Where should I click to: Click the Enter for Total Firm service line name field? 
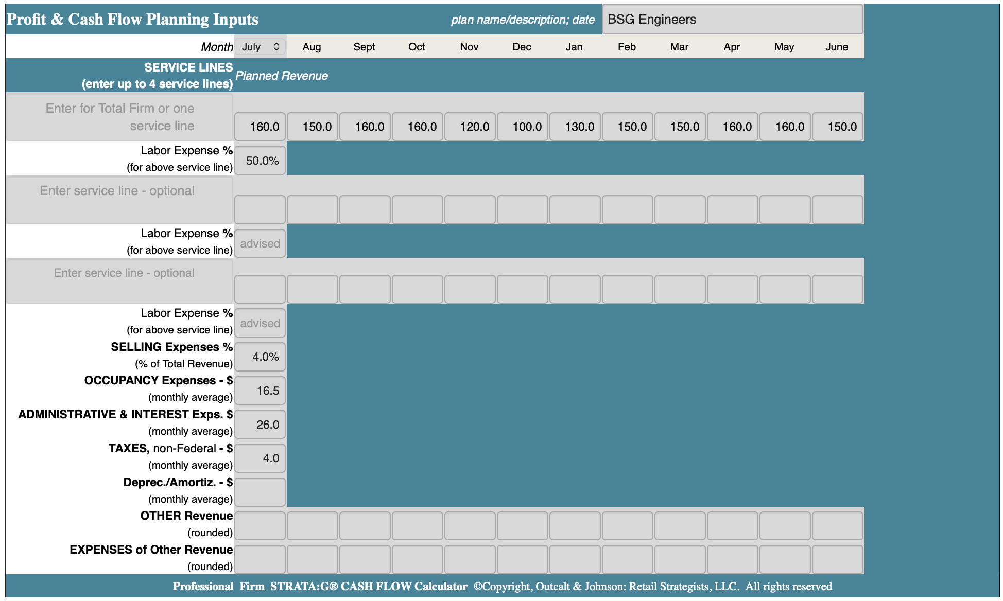click(119, 117)
